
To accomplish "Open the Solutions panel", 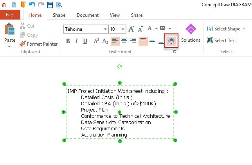I will 191,34.
